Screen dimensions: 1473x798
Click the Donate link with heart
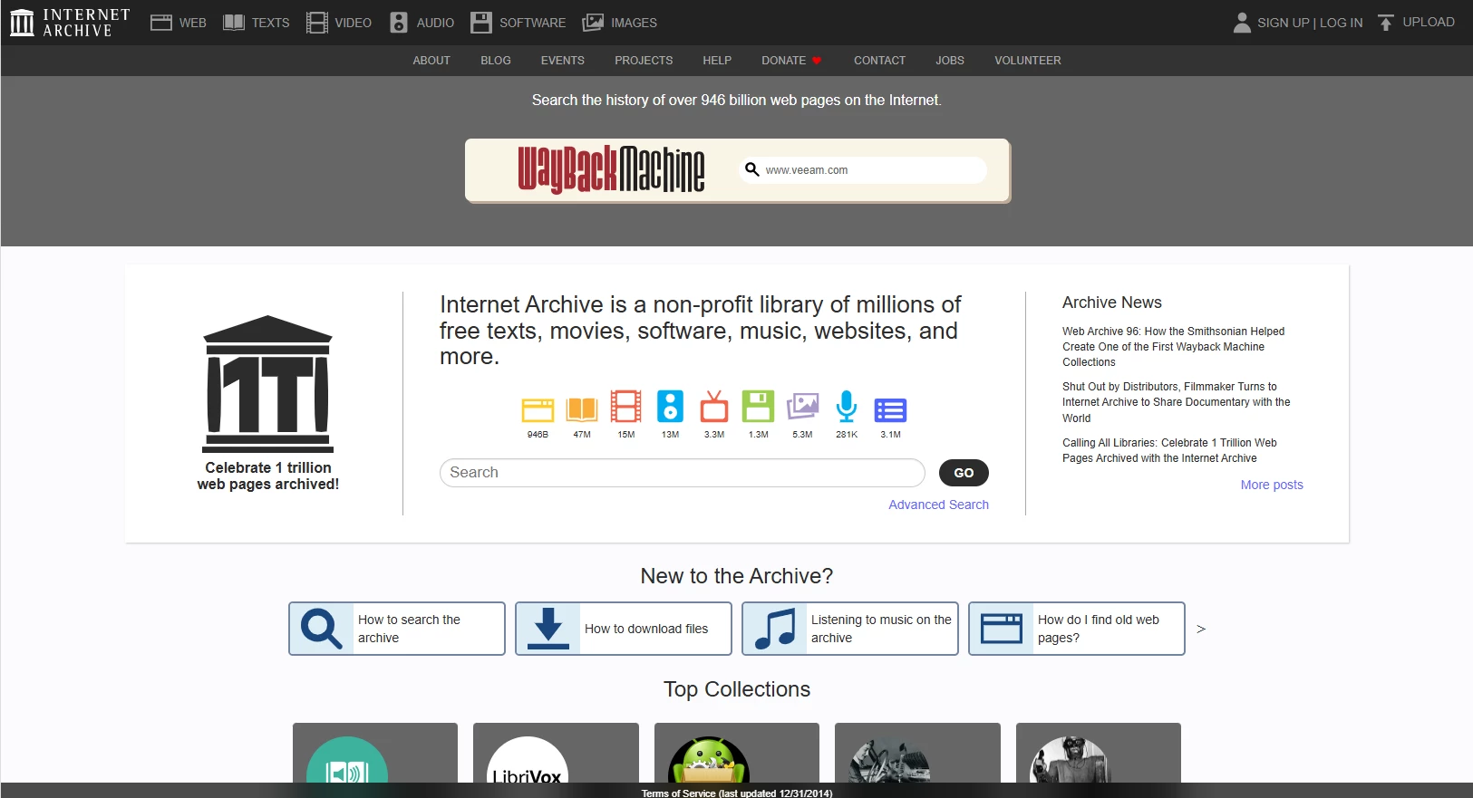pyautogui.click(x=791, y=61)
